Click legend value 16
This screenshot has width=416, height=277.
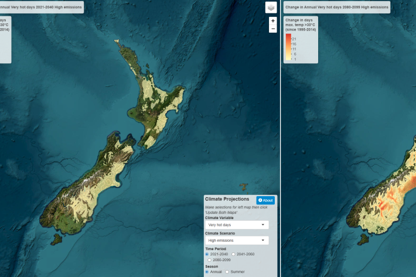[294, 44]
